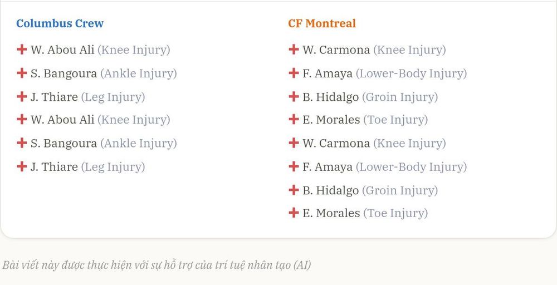Image resolution: width=557 pixels, height=285 pixels.
Task: Click red cross icon beside first W. Abou Ali
Action: pos(22,50)
